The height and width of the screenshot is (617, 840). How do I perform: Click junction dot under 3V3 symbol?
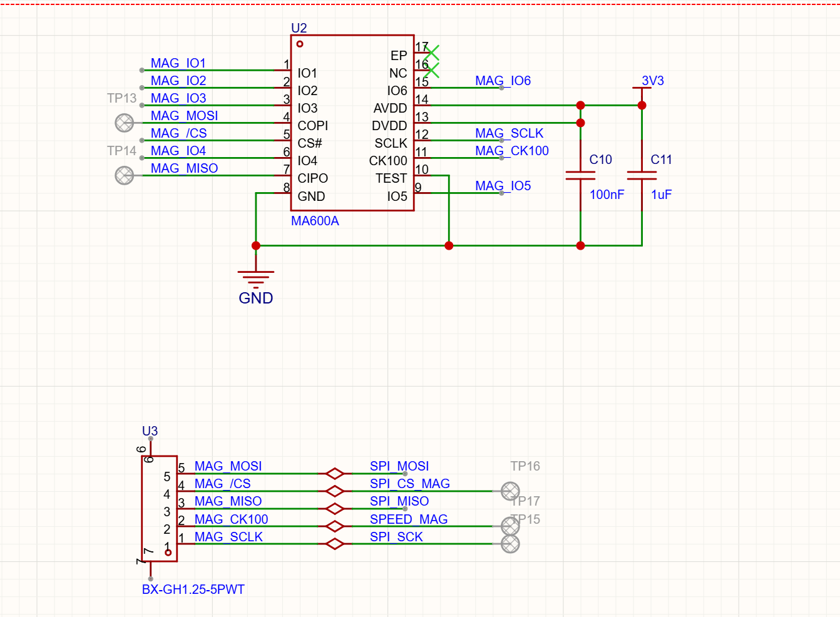pos(642,105)
